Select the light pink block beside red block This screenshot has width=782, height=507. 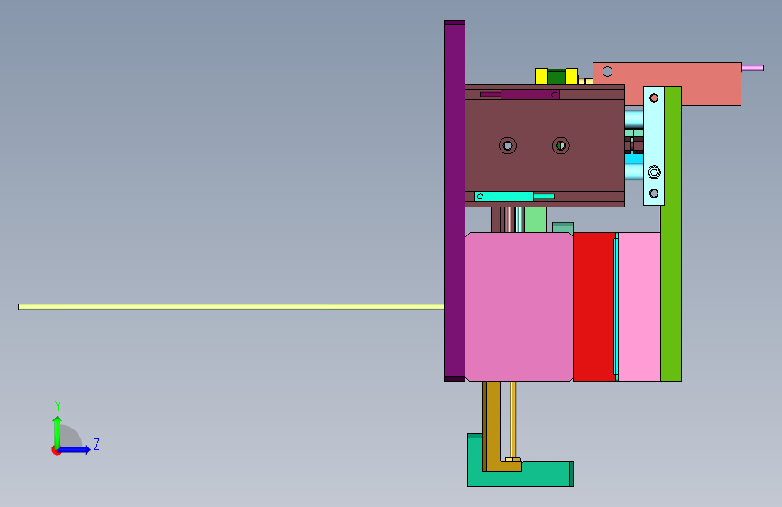pos(639,307)
